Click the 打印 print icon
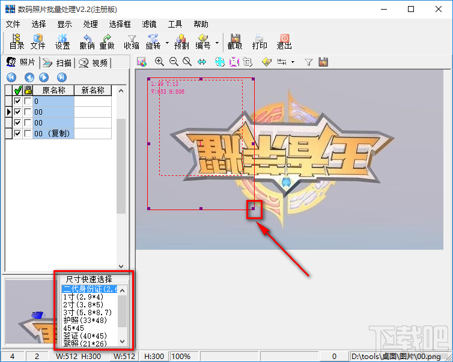Viewport: 453px width, 362px height. [x=260, y=41]
